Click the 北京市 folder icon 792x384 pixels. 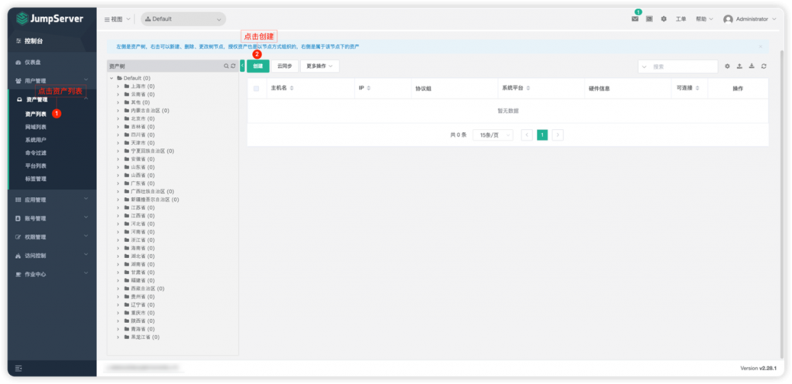click(127, 118)
